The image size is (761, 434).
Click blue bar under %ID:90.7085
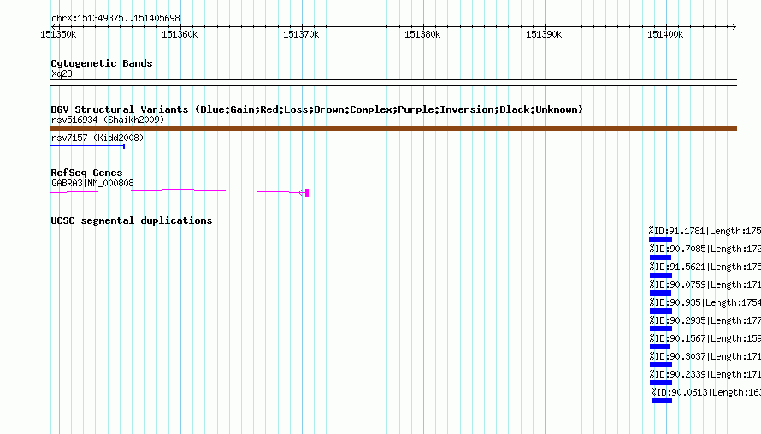[661, 257]
